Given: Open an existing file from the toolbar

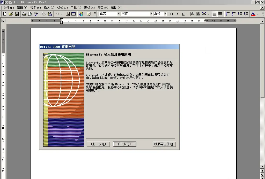Looking at the screenshot, I should click(x=11, y=14).
